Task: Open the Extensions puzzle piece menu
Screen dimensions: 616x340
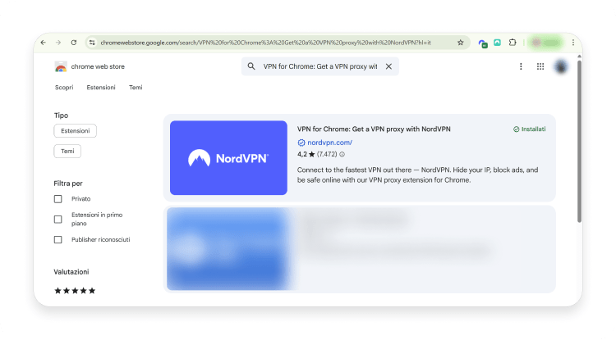Action: 513,43
